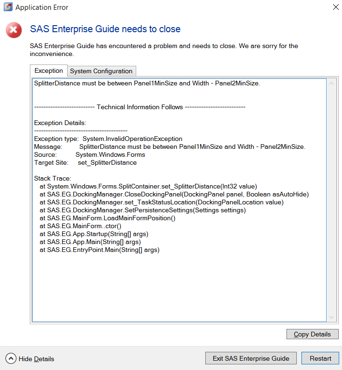Select the Exception tab
This screenshot has width=342, height=370.
(49, 71)
